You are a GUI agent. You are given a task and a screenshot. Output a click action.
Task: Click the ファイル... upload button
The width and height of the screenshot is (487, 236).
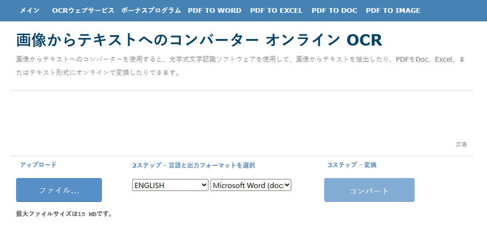coord(59,190)
